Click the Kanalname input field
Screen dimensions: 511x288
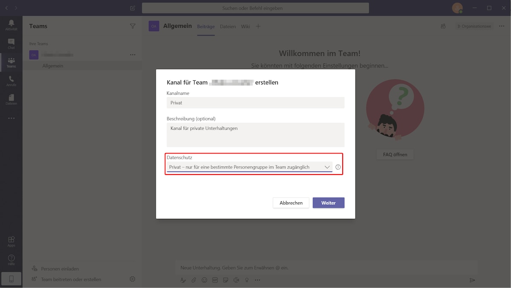(x=255, y=102)
